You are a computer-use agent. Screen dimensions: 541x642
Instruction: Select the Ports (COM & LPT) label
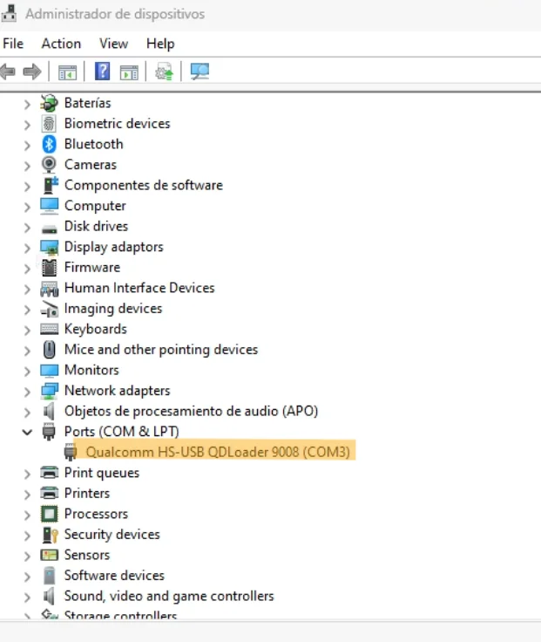pos(121,431)
